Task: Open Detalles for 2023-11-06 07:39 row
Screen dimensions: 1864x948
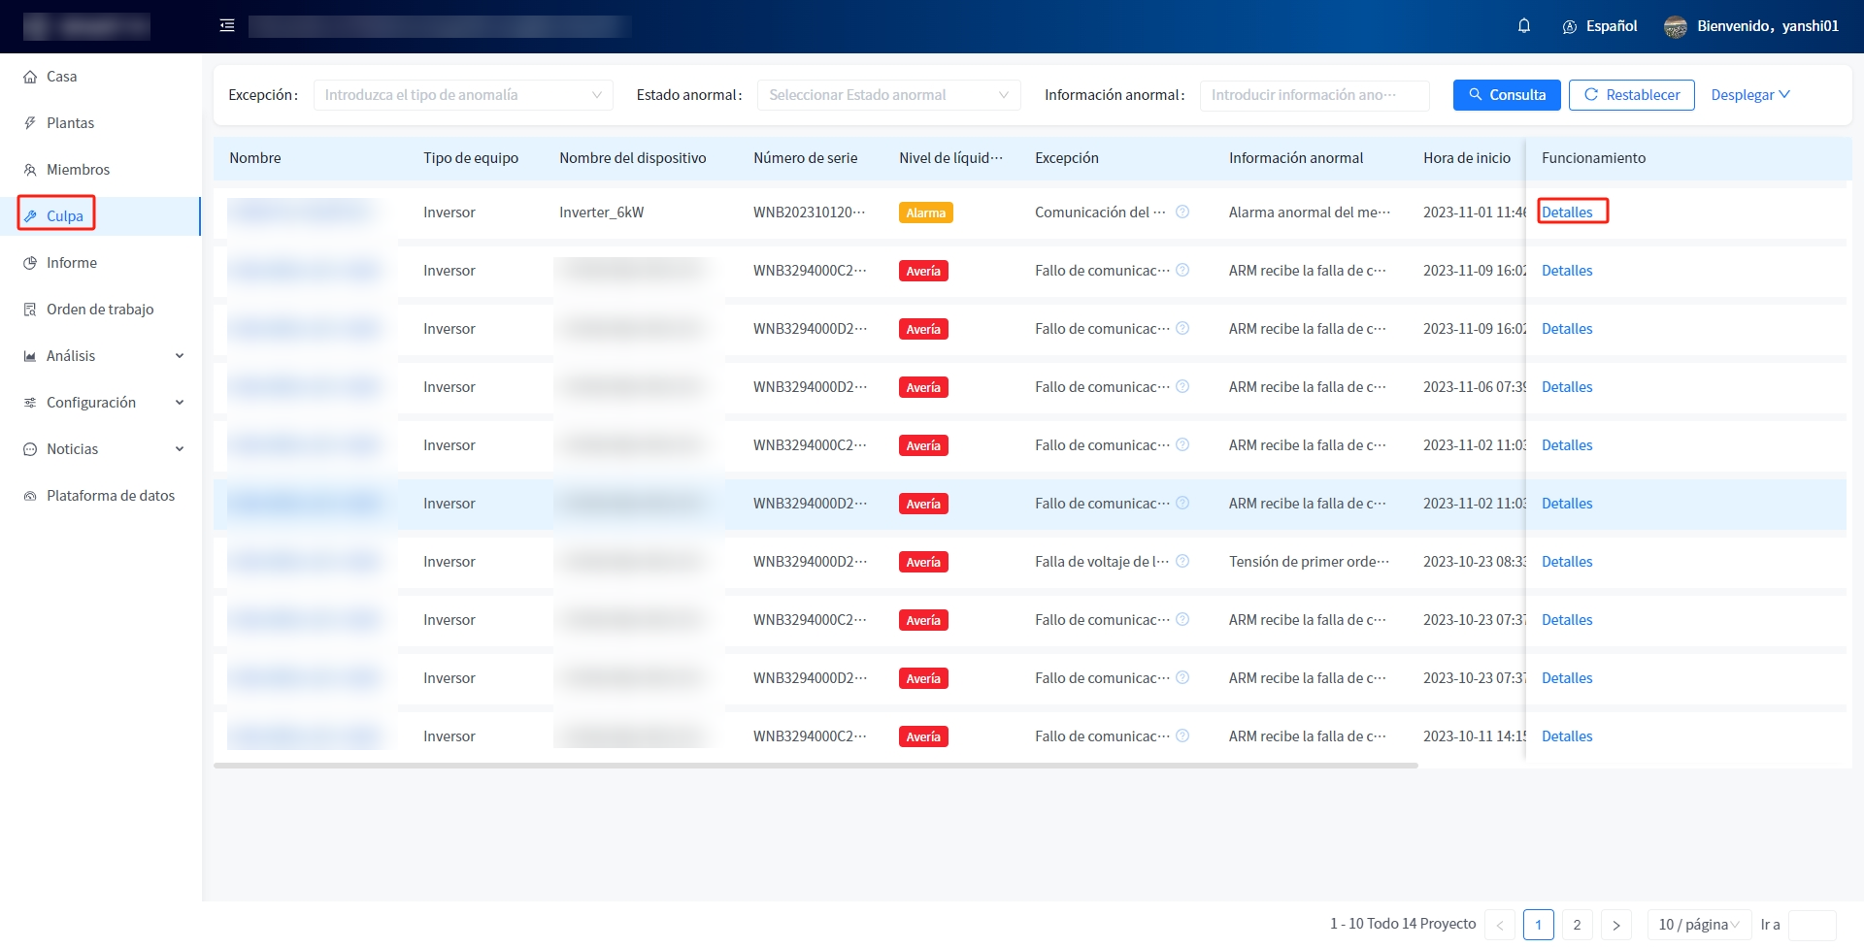Action: pyautogui.click(x=1567, y=387)
